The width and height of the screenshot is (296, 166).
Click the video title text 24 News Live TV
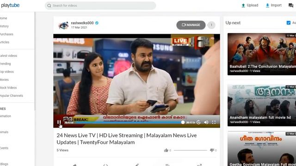[x=126, y=139]
